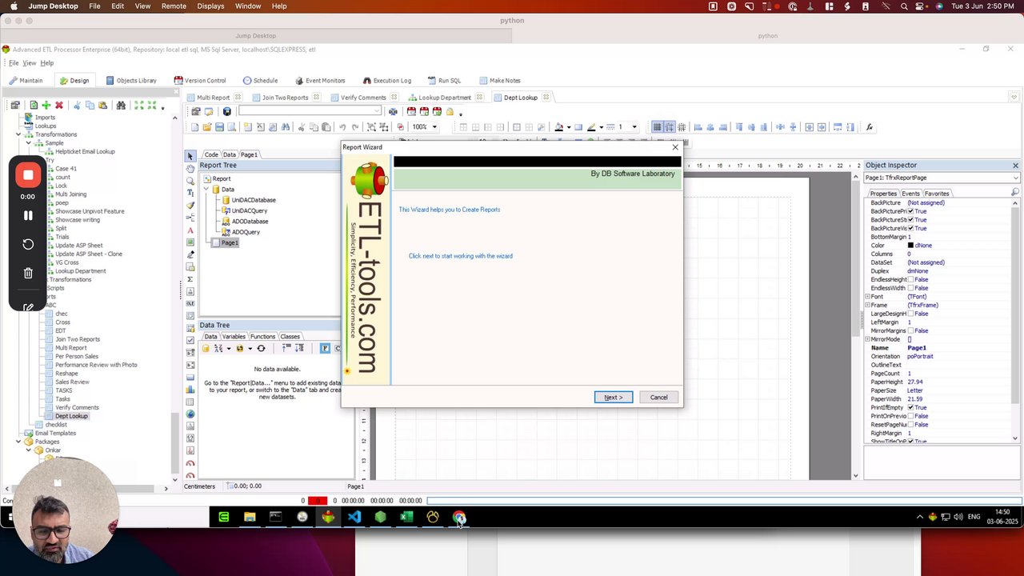Uncheck the BackPicturePrintable True checkbox
This screenshot has height=576, width=1024.
pyautogui.click(x=910, y=211)
